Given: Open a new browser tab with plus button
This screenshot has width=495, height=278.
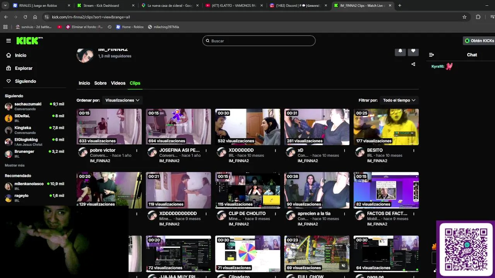Looking at the screenshot, I should (399, 5).
